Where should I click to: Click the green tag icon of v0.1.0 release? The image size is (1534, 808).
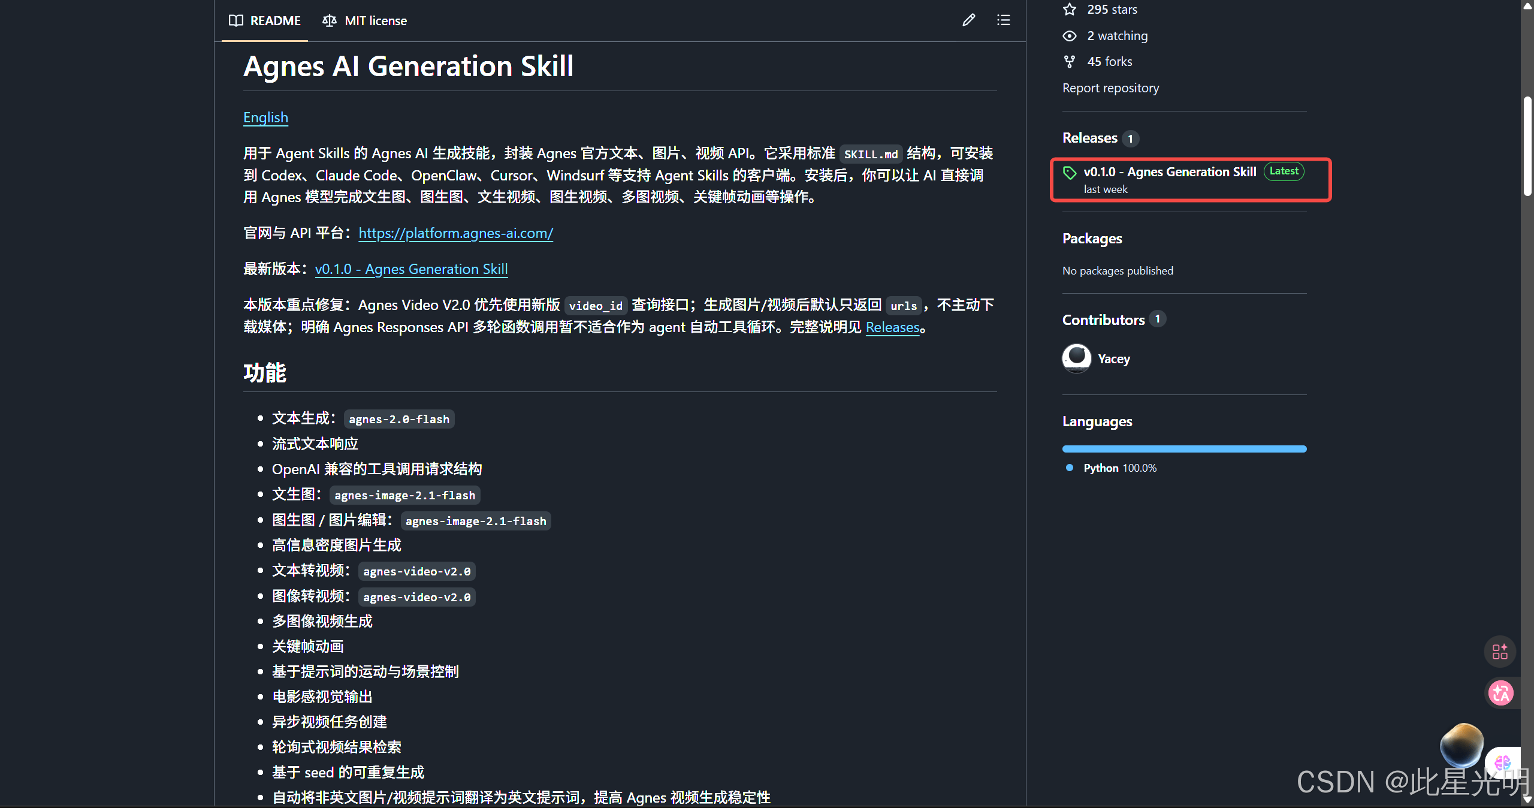1070,173
